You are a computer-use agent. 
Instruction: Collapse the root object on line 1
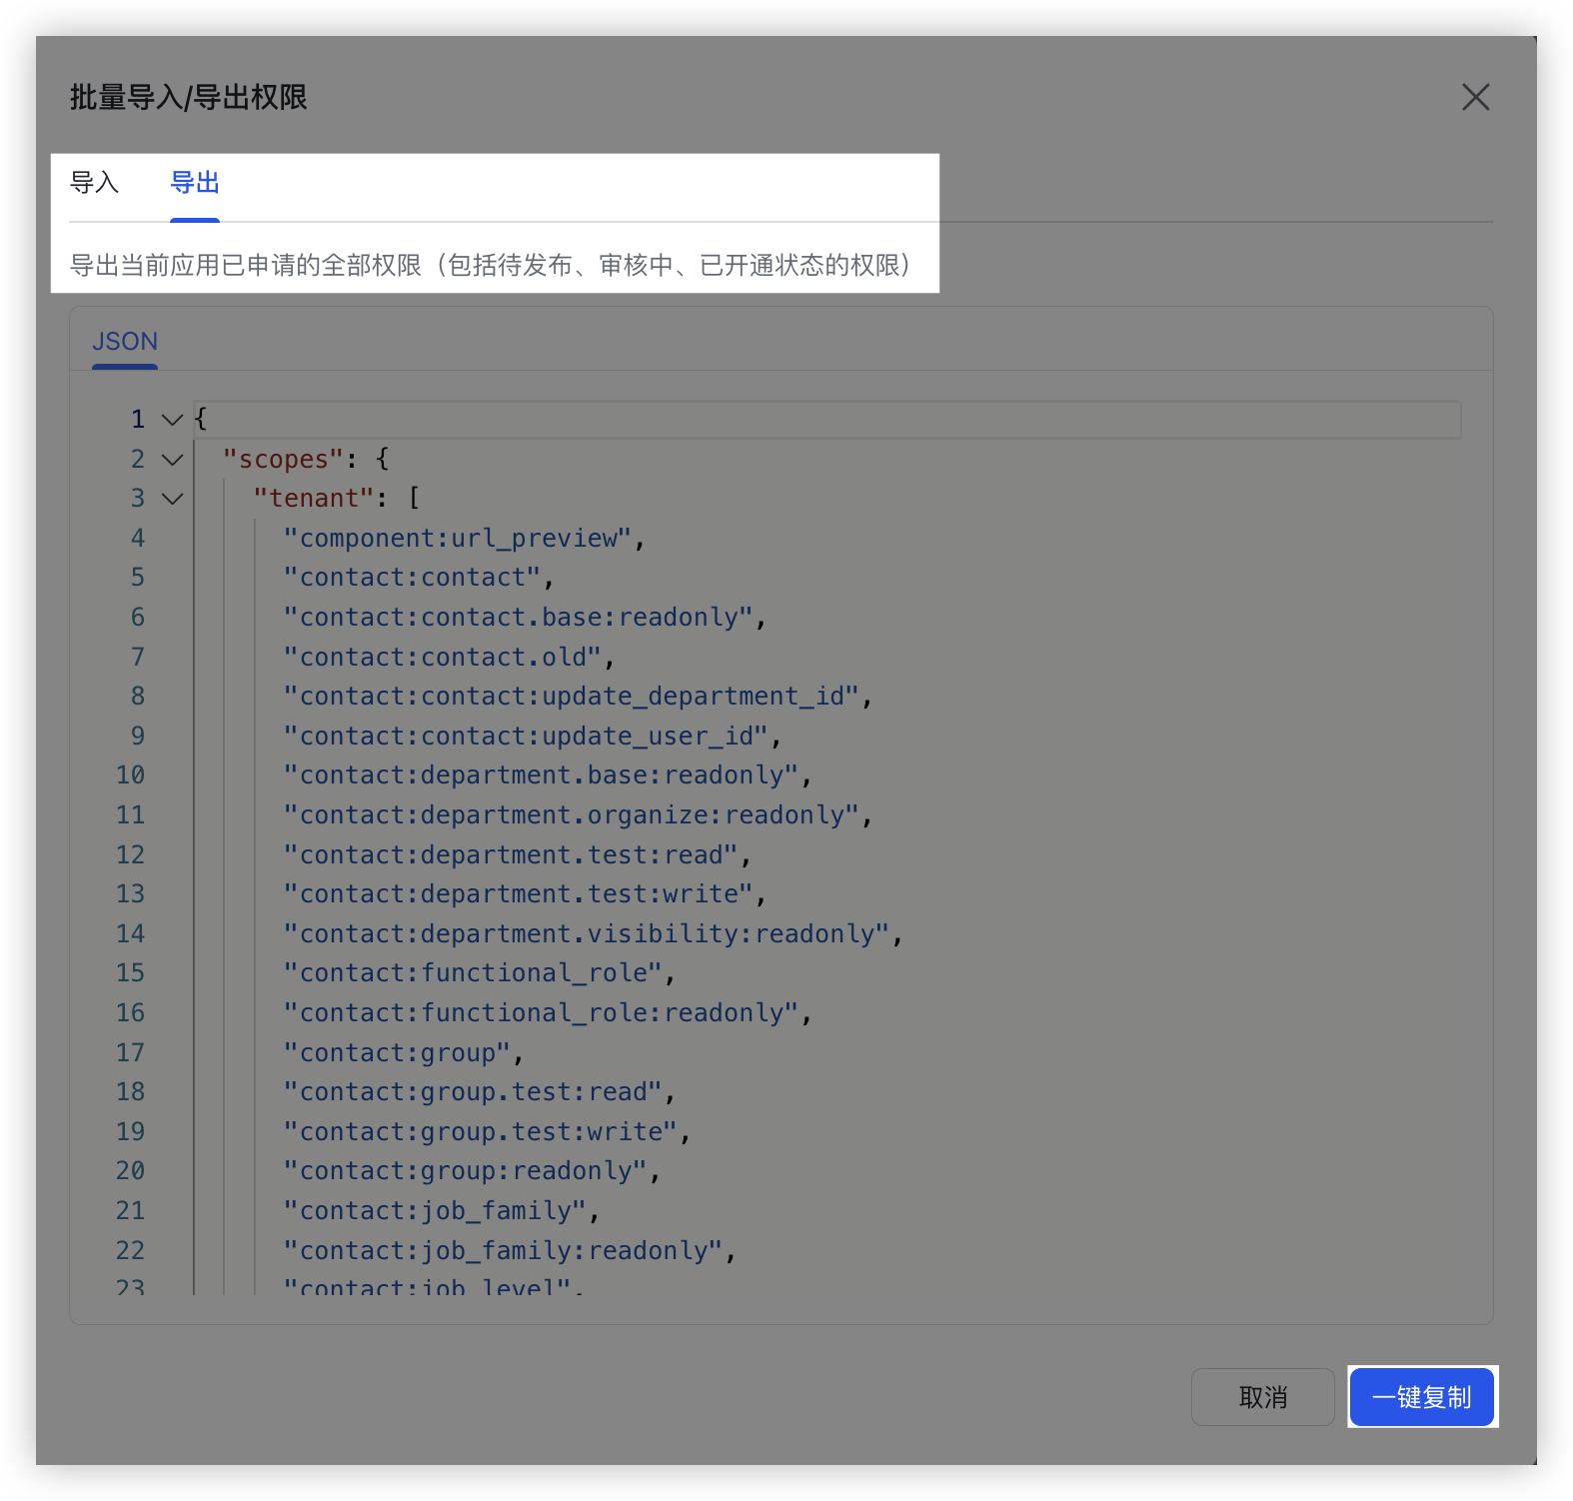point(172,420)
